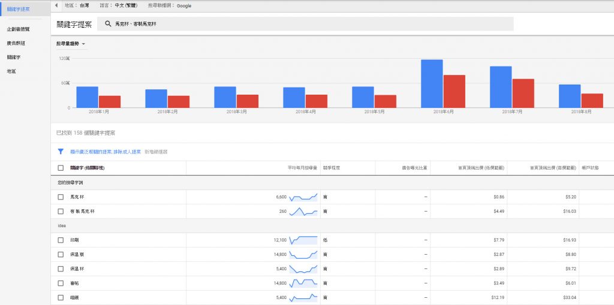Screen dimensions: 614x305
Task: Open 關鍵字 in the sidebar
Action: click(13, 57)
